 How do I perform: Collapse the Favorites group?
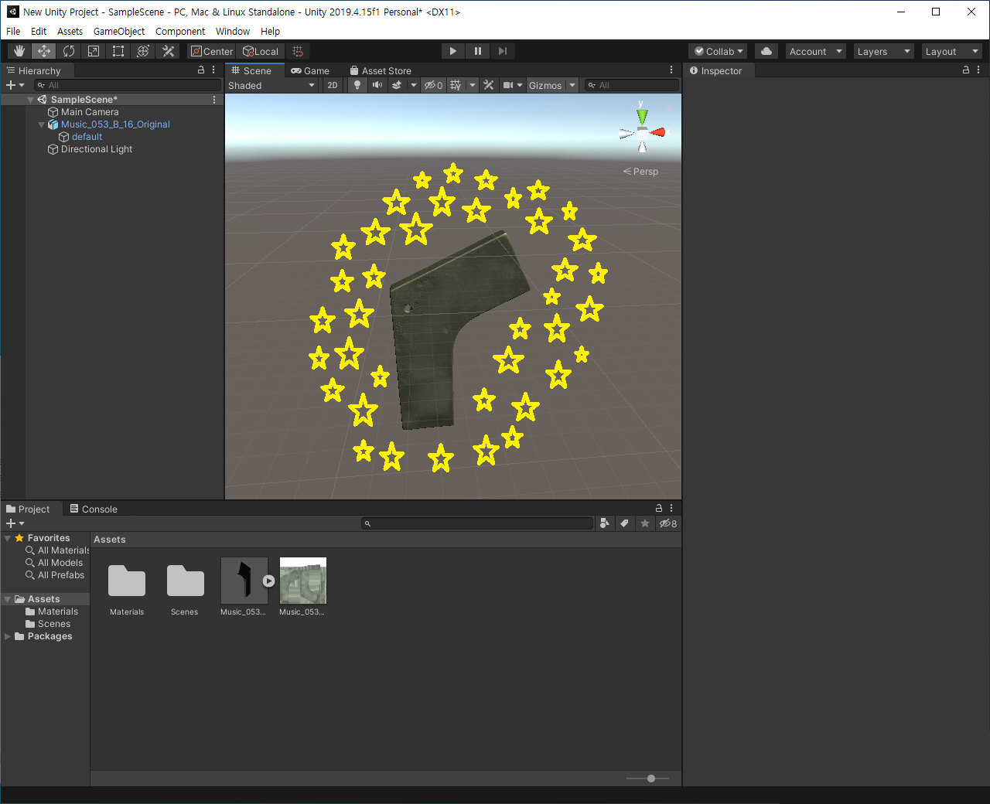pyautogui.click(x=8, y=538)
